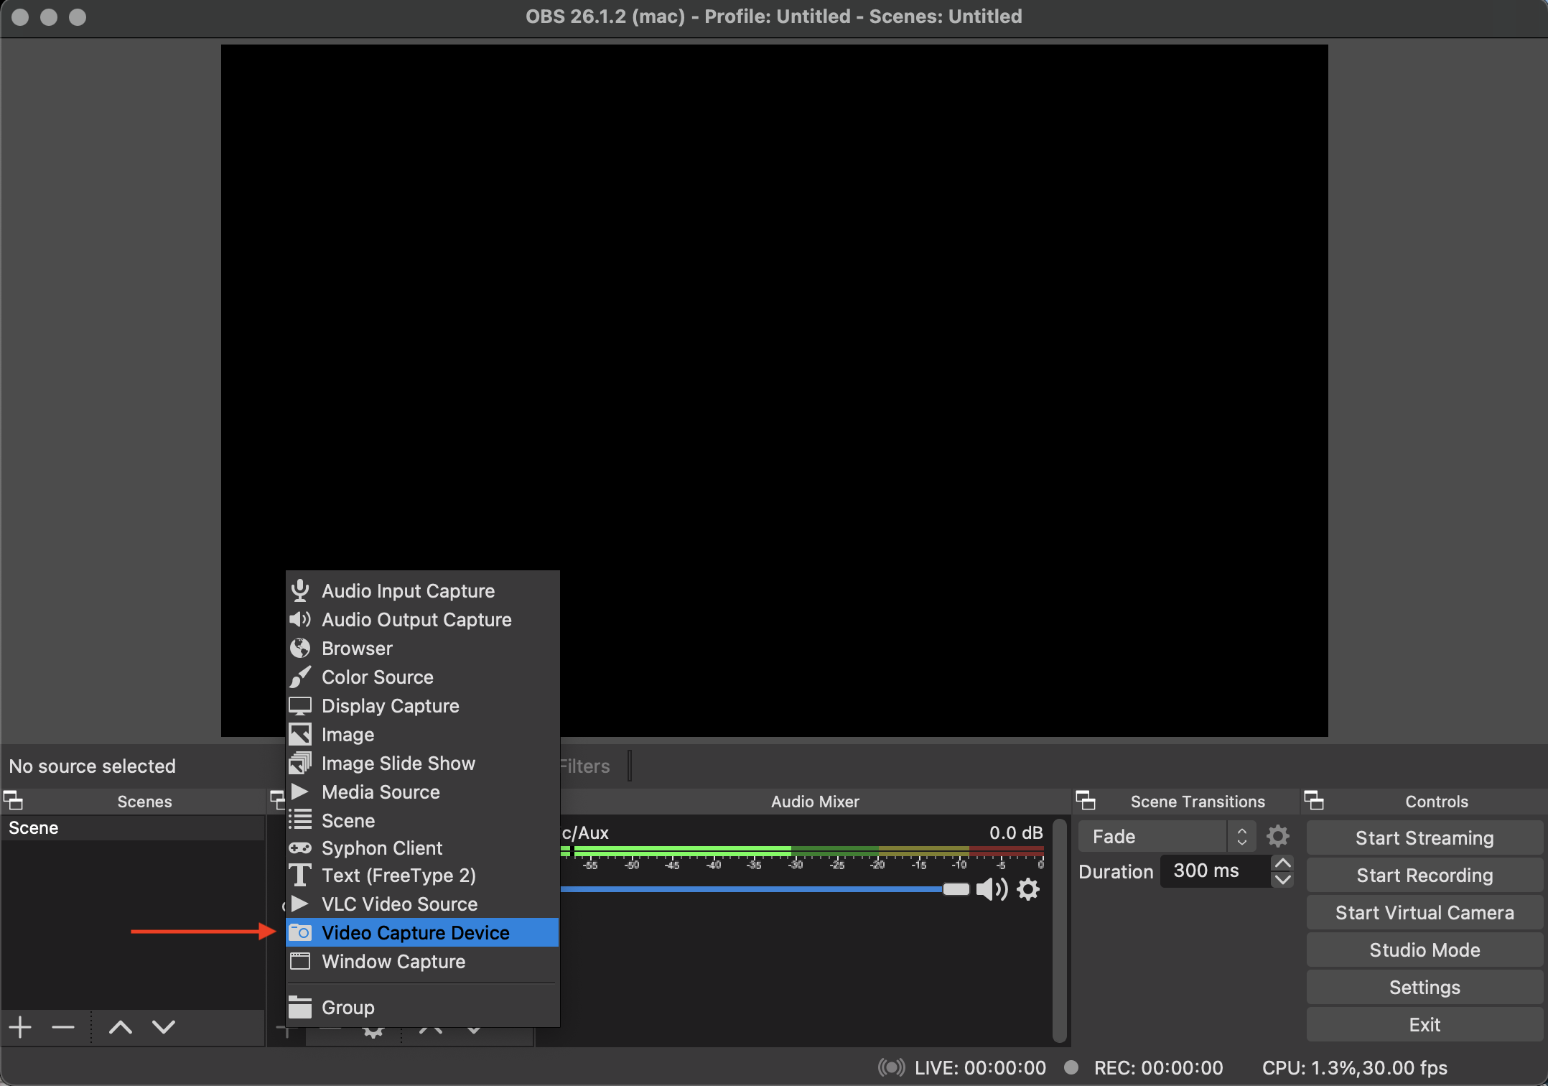Pop out the Scene Transitions dock

coord(1086,800)
